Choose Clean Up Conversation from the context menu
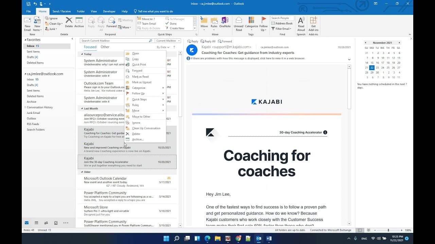Image resolution: width=435 pixels, height=244 pixels. tap(145, 128)
